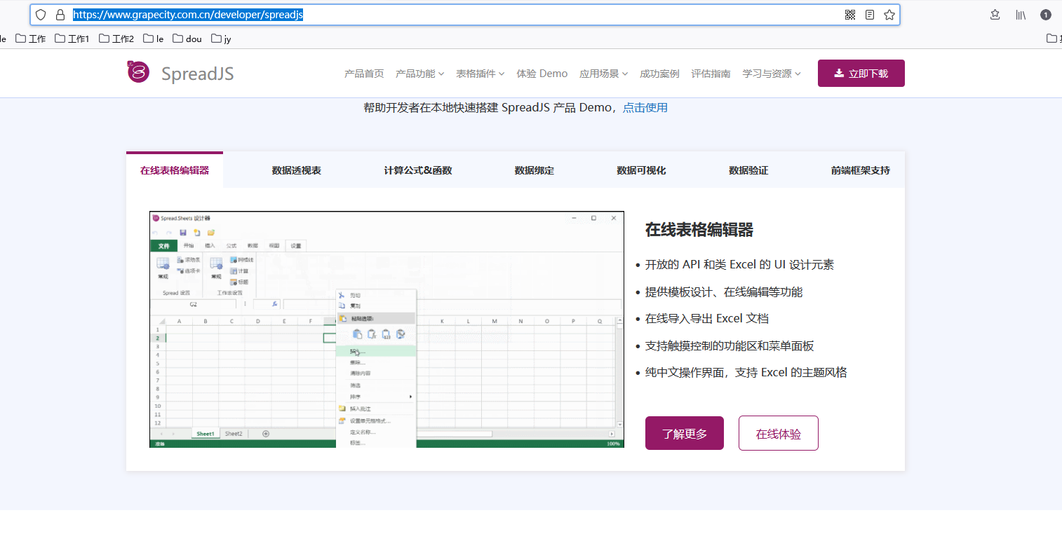
Task: Open the Firefox library icon
Action: [x=1021, y=14]
